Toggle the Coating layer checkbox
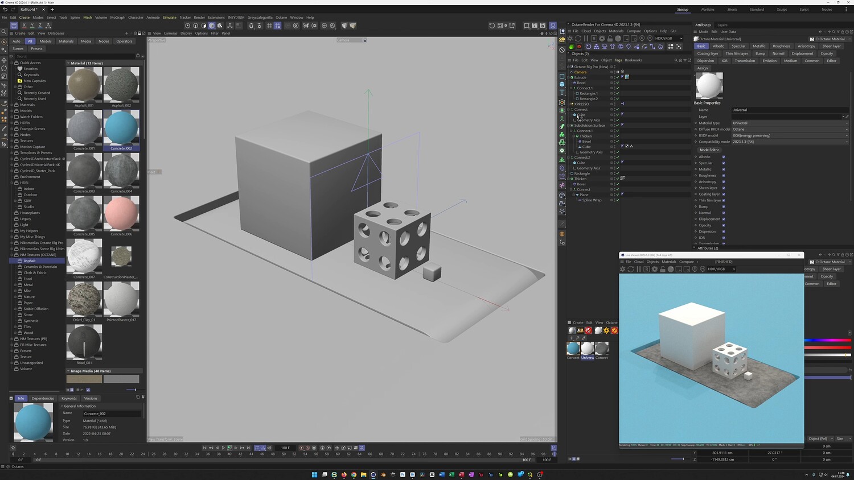 (724, 194)
